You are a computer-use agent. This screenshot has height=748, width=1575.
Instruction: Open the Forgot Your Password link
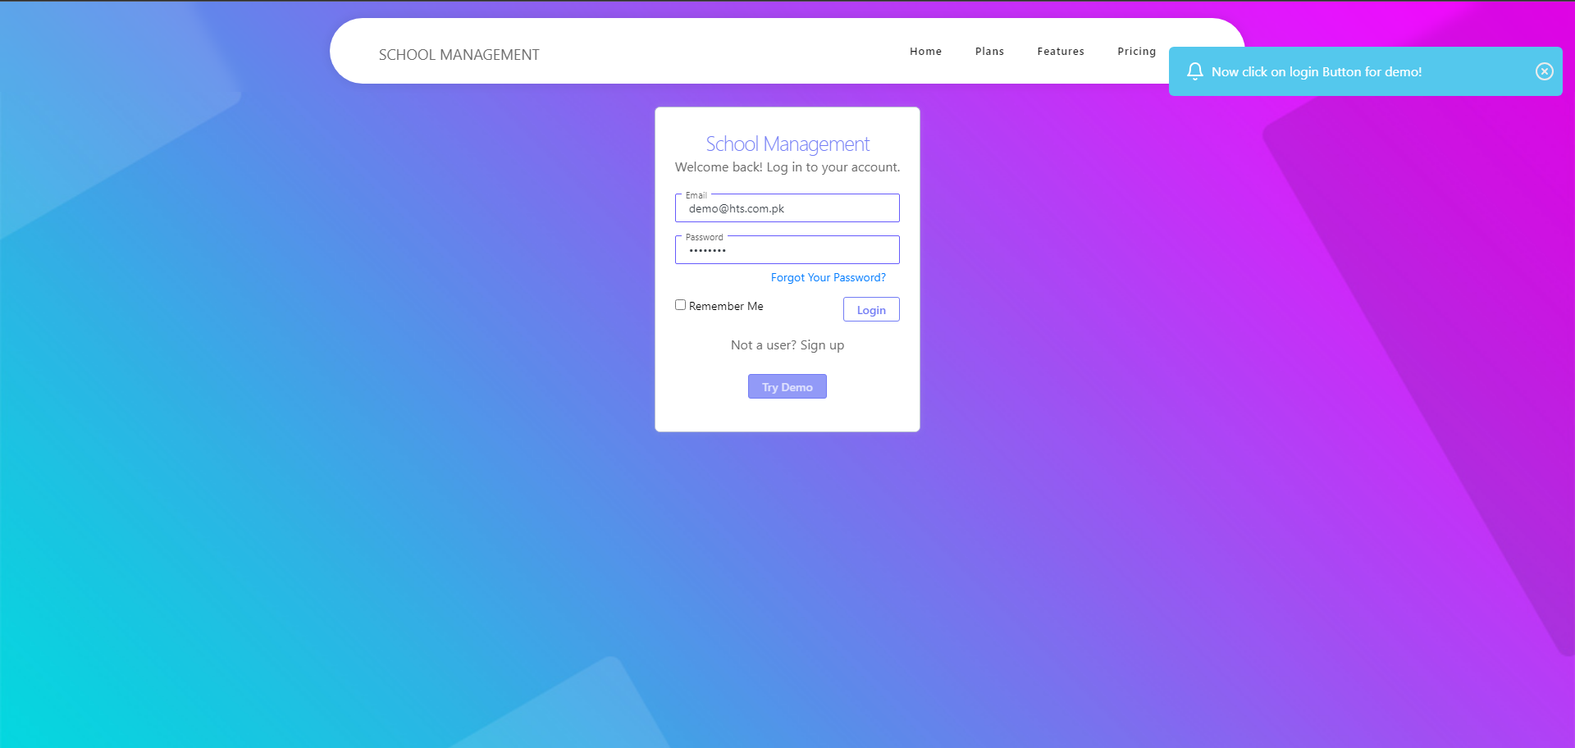pos(828,277)
